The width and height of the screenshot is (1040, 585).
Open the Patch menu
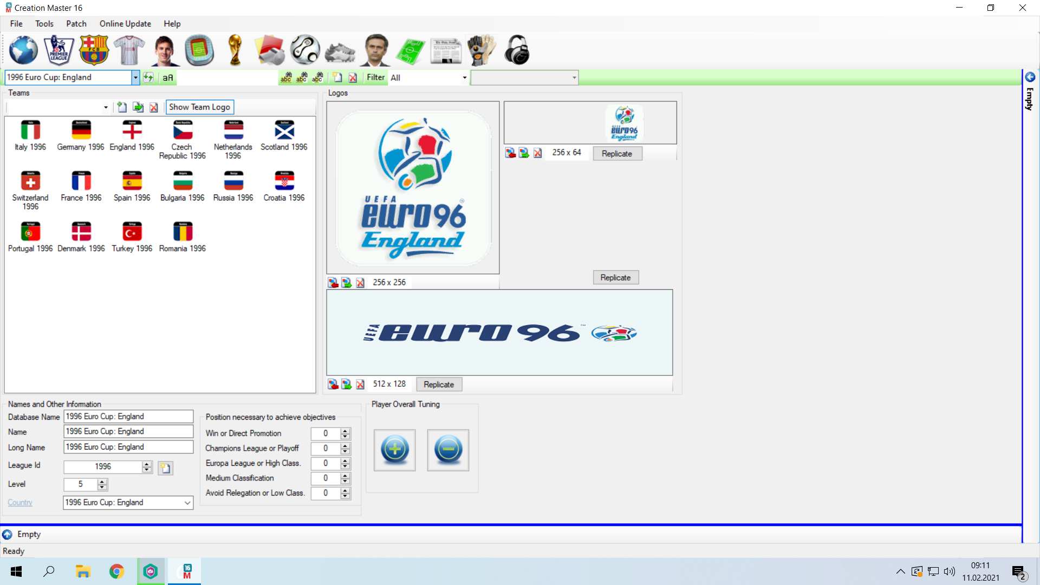tap(76, 24)
